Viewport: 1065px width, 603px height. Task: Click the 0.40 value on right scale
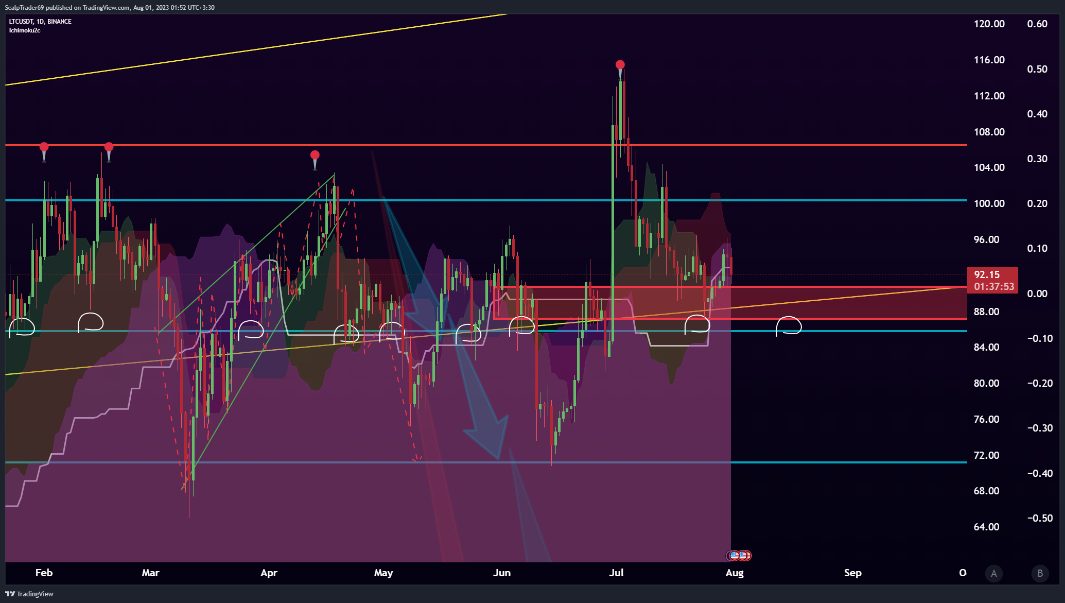click(1037, 114)
